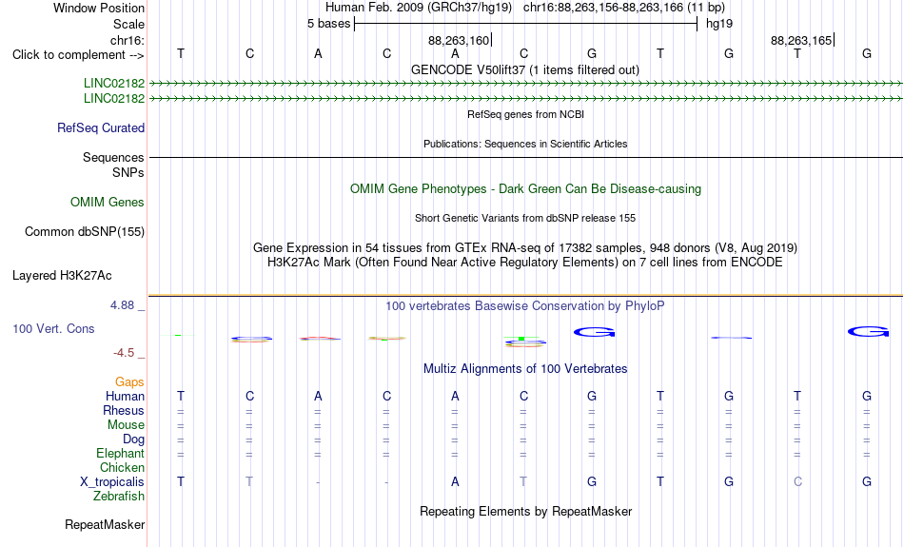Click the A in the X_tropicalis row
The height and width of the screenshot is (547, 904).
(x=455, y=482)
